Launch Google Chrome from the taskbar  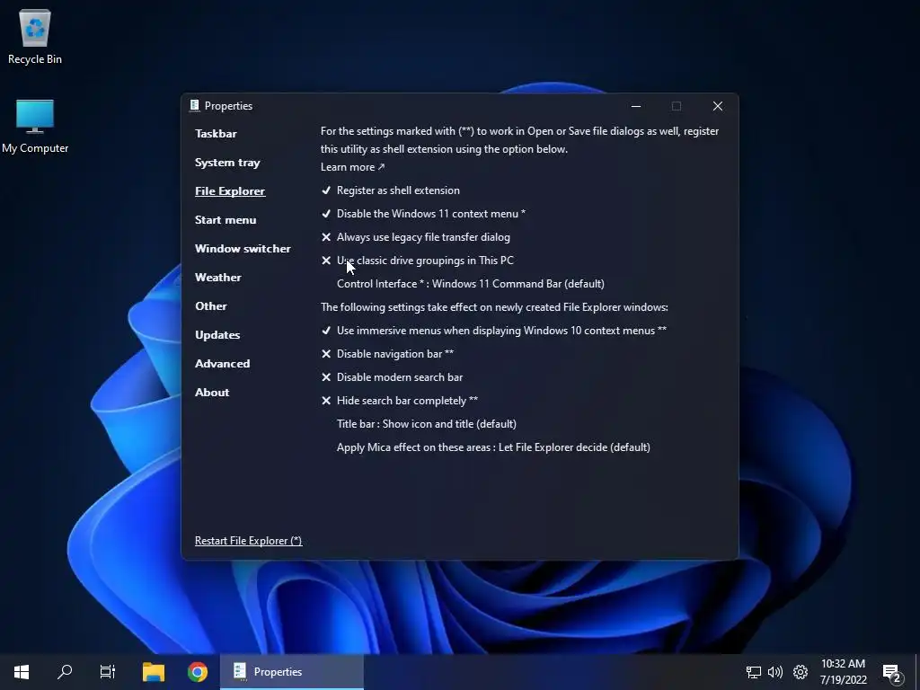tap(198, 672)
